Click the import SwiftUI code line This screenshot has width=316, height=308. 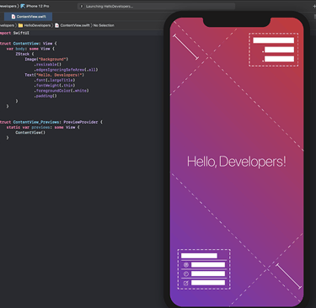14,33
